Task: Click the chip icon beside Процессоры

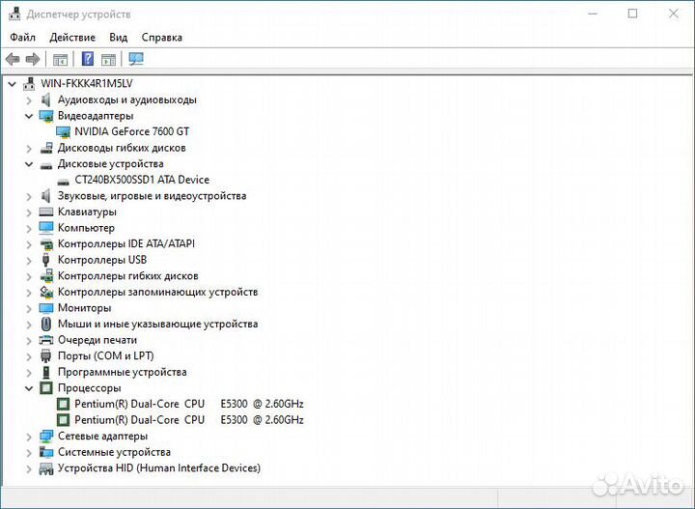Action: (46, 388)
